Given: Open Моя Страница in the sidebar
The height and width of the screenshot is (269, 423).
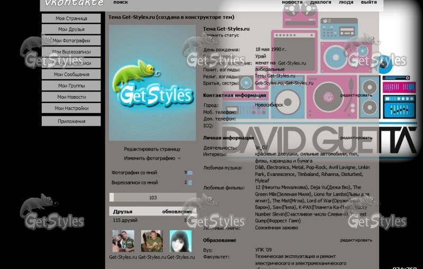Looking at the screenshot, I should click(71, 18).
